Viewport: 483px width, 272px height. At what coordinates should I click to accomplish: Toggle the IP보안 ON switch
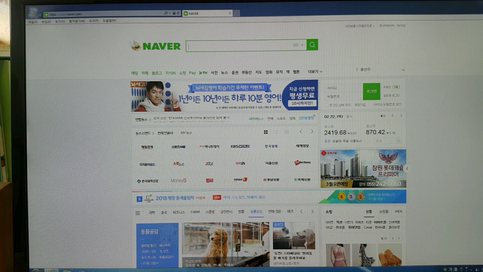396,87
